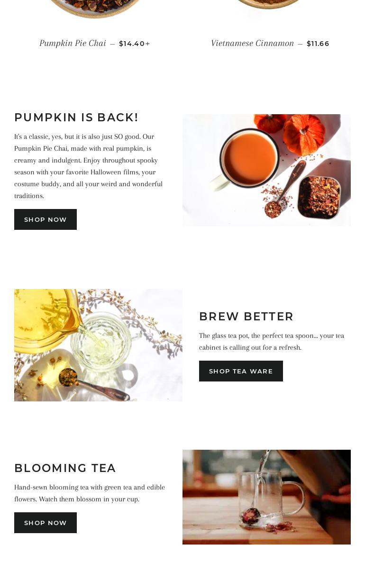The height and width of the screenshot is (572, 365).
Task: Select the Pumpkin Pie Chai bowl image
Action: click(95, 9)
